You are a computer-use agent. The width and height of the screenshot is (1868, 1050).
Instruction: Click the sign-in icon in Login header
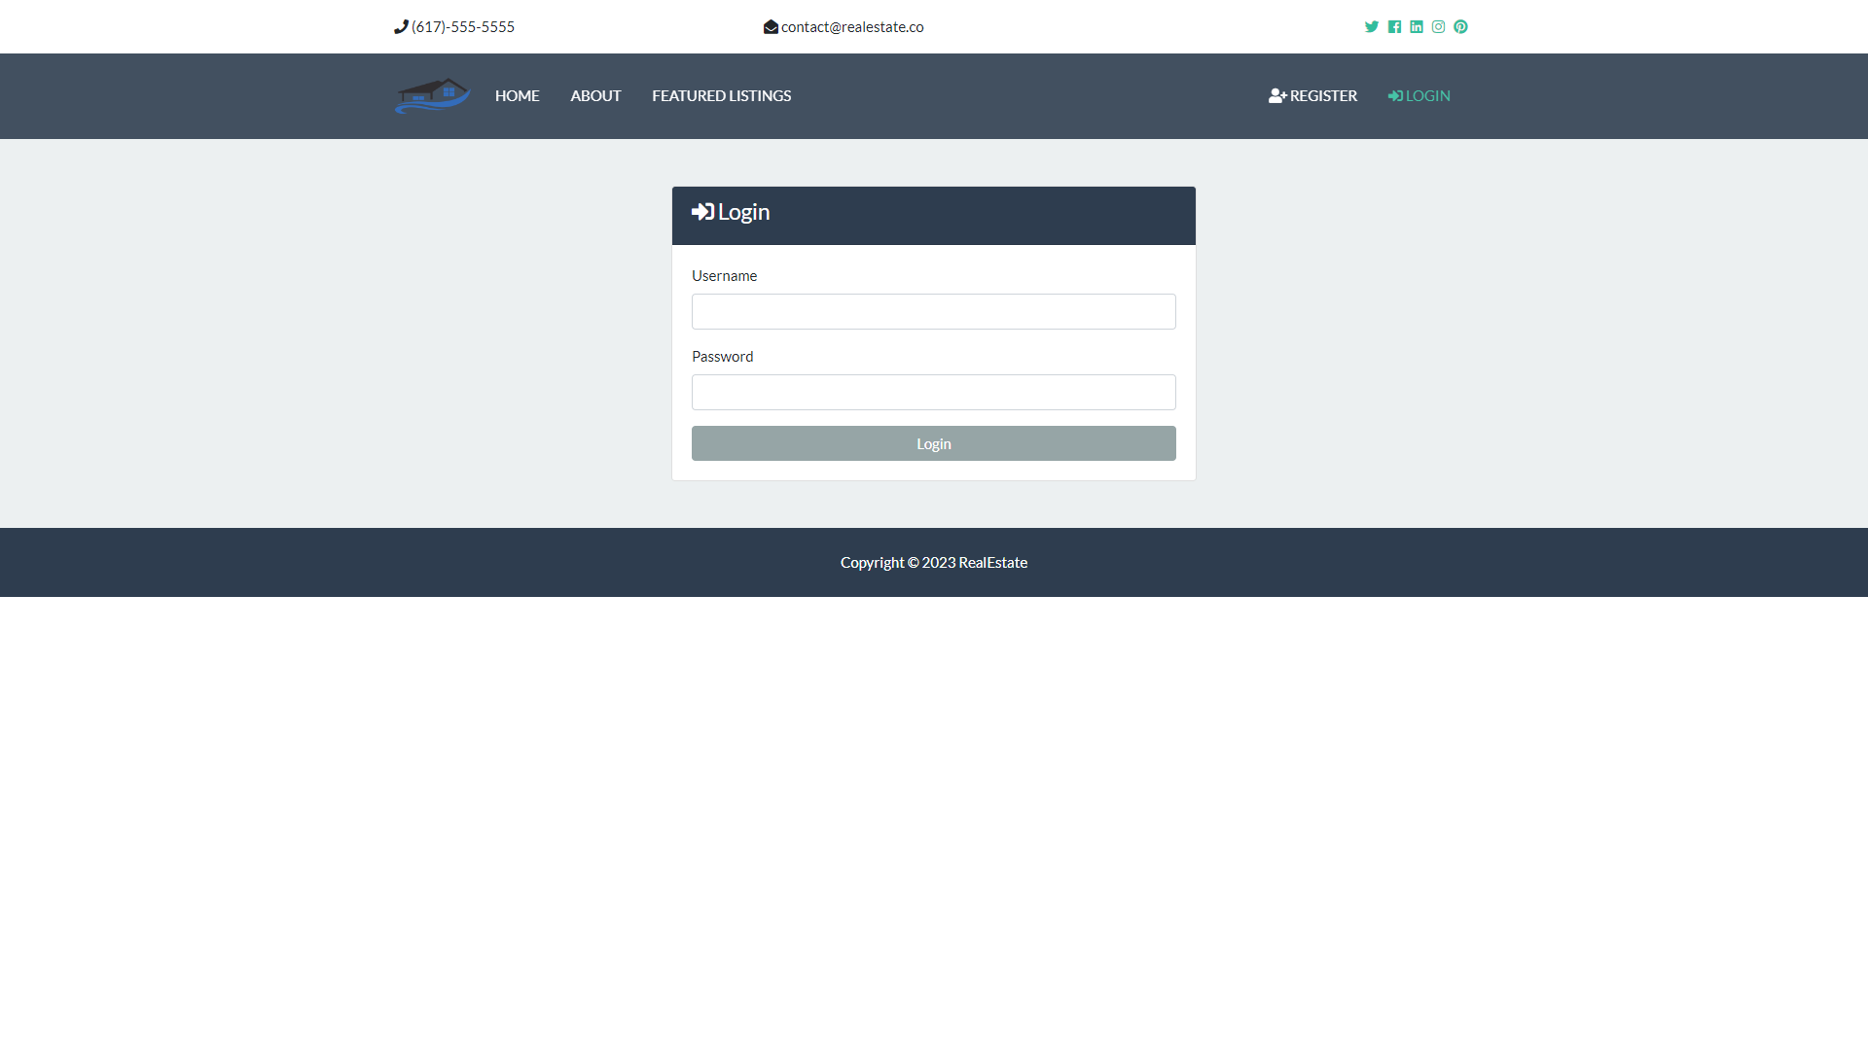pos(702,212)
